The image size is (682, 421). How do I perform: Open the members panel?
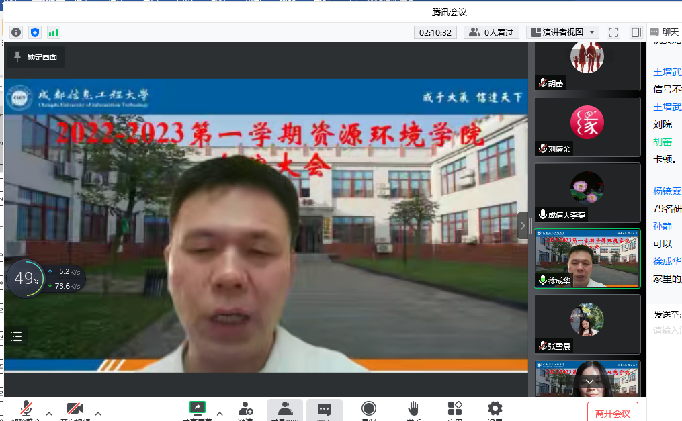pyautogui.click(x=285, y=409)
